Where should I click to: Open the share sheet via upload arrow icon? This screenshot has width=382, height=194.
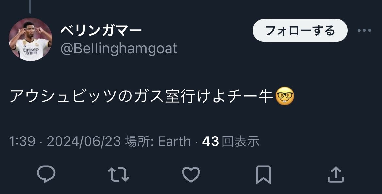(336, 174)
